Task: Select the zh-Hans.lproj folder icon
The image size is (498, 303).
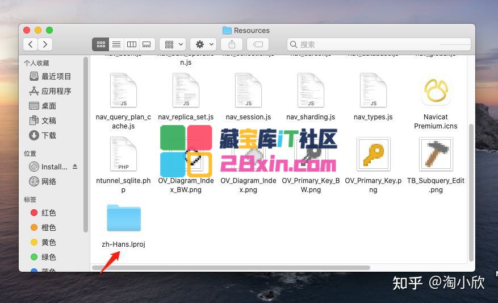Action: click(124, 218)
